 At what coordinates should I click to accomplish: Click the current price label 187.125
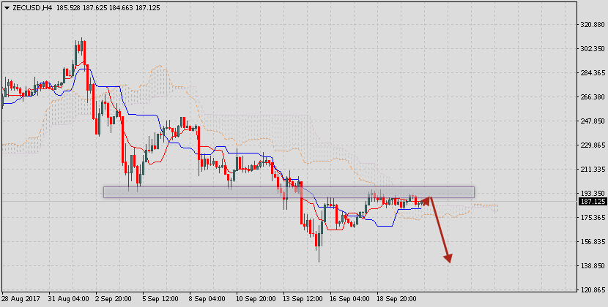(x=590, y=202)
